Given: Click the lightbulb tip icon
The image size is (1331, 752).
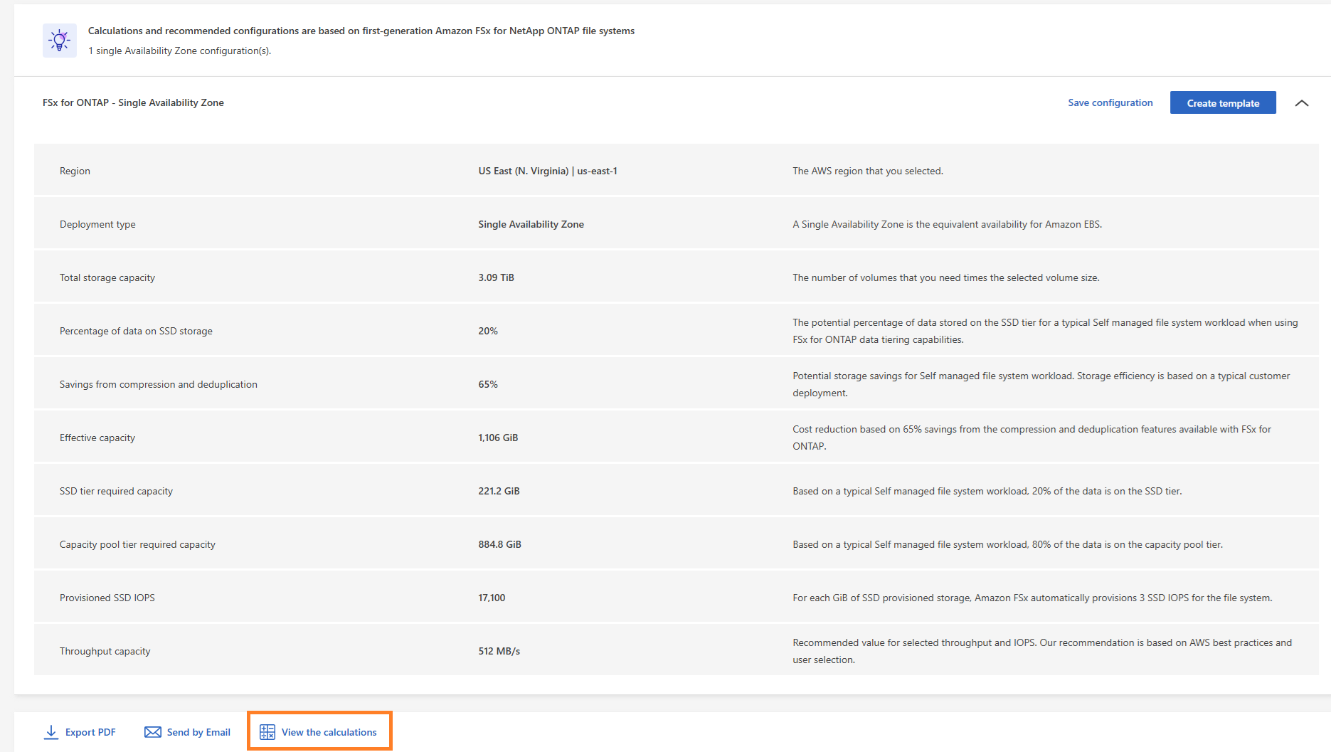Looking at the screenshot, I should [x=59, y=40].
